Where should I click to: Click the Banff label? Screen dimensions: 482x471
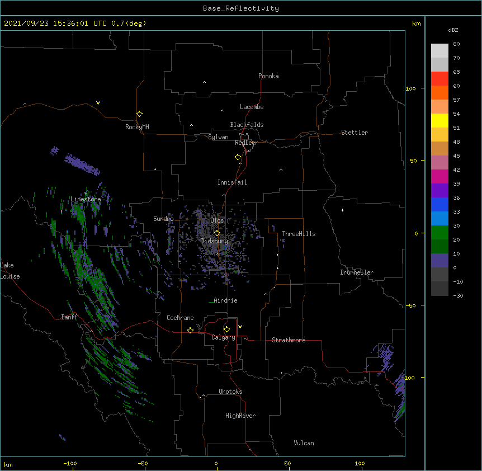pos(69,317)
